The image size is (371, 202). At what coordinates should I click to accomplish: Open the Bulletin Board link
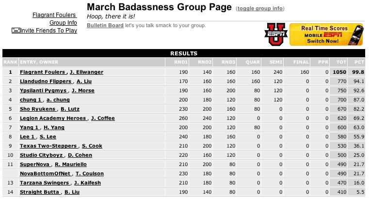105,25
